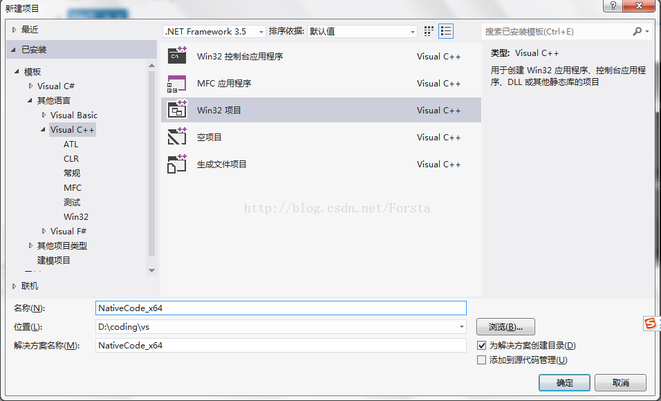Select the ATL tree item
Screen dimensions: 661x401
tap(71, 144)
